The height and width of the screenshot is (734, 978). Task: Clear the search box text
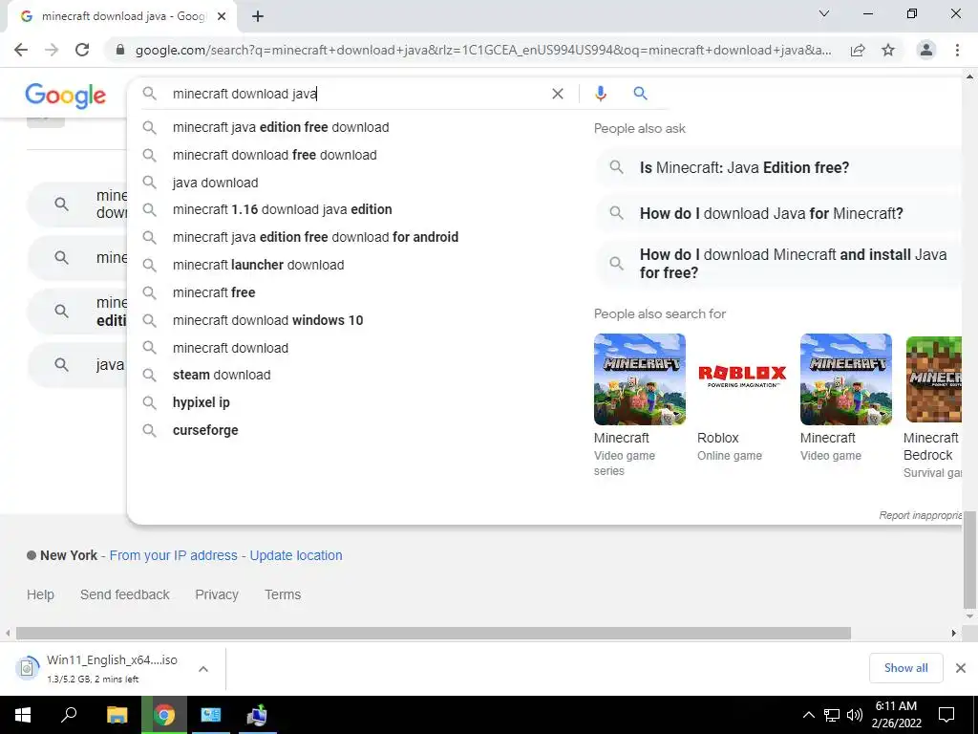click(x=558, y=94)
